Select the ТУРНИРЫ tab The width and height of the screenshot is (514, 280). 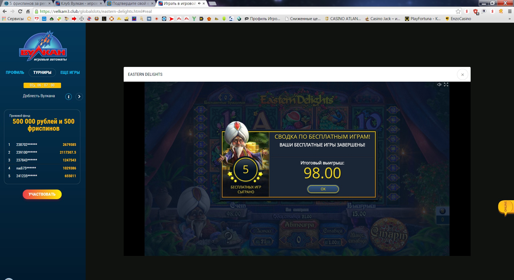[42, 73]
